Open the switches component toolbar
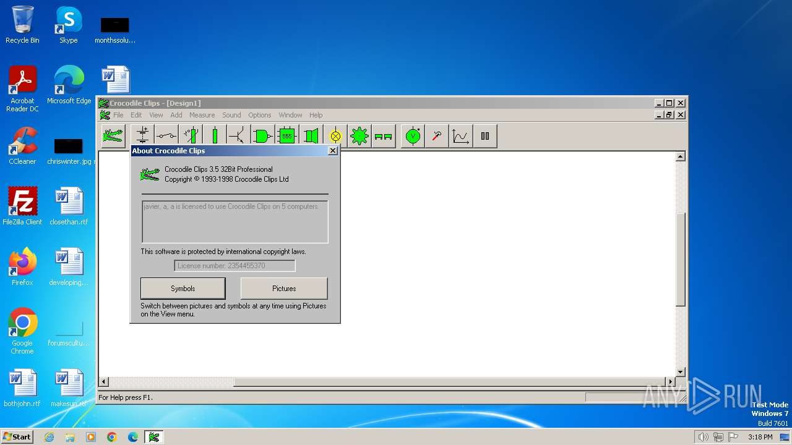 point(166,136)
